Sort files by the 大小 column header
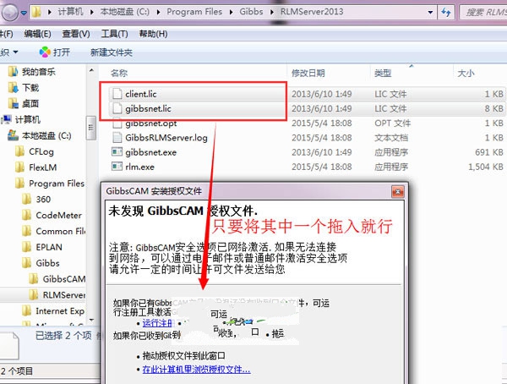The image size is (507, 384). click(x=466, y=74)
